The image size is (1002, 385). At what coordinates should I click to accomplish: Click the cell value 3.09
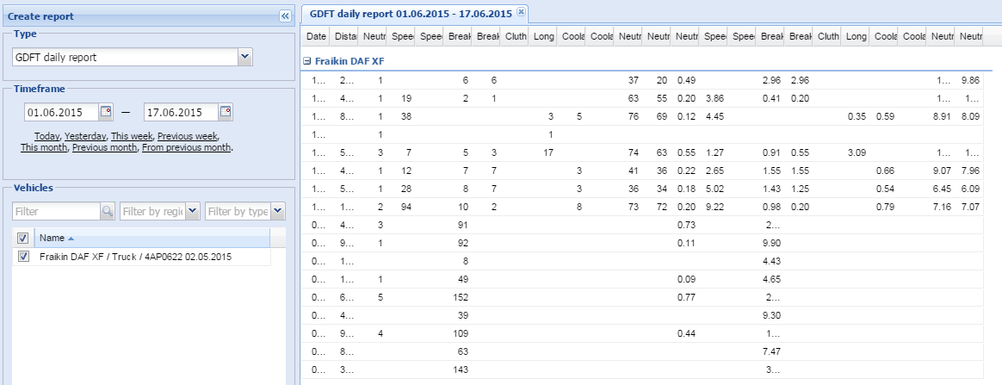(857, 152)
